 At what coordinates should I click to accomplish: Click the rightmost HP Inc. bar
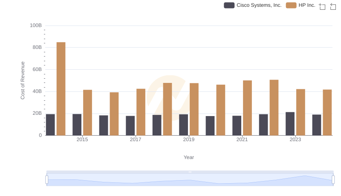pos(327,112)
